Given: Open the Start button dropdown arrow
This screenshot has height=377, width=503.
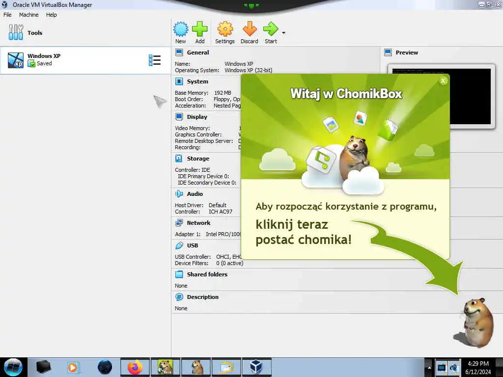Looking at the screenshot, I should pos(283,33).
